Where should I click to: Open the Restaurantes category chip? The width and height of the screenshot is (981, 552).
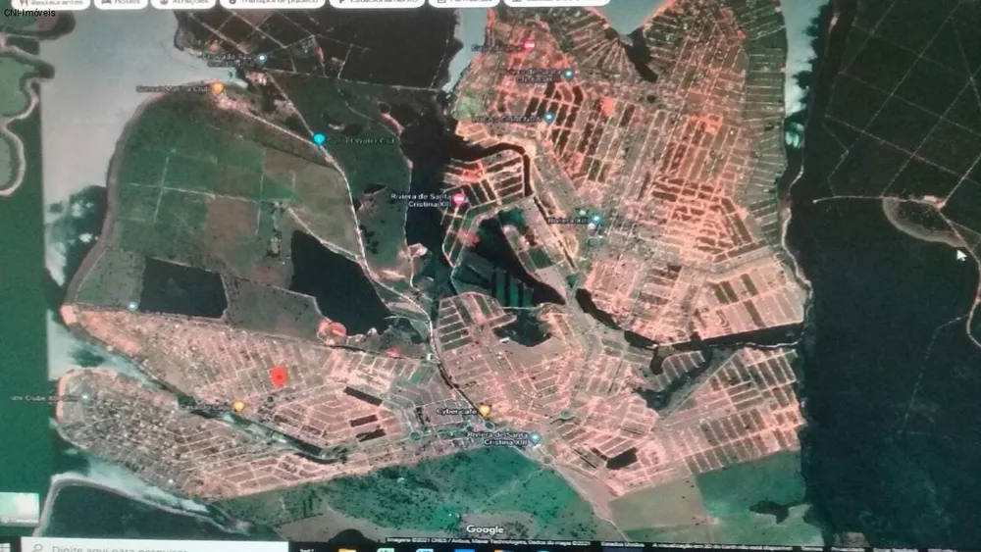point(51,3)
